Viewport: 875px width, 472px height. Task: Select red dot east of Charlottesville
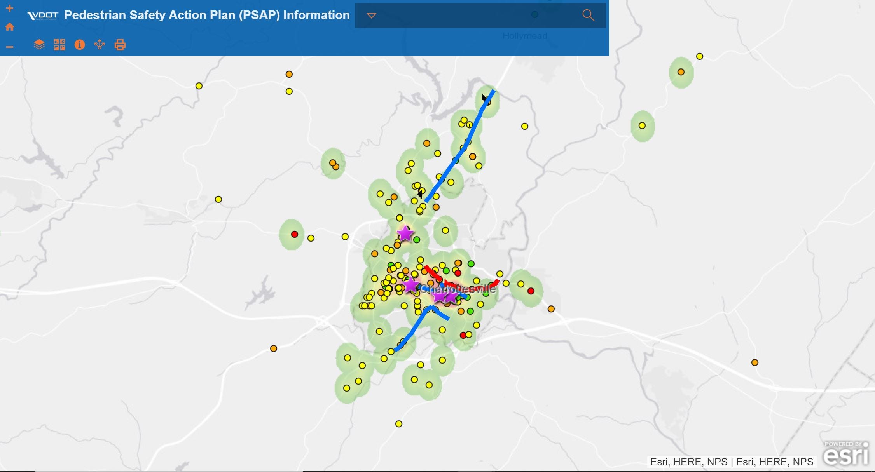point(531,291)
